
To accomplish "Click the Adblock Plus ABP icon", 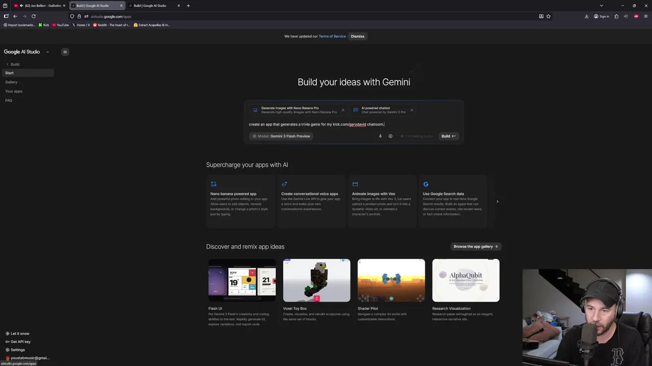I will 636,16.
